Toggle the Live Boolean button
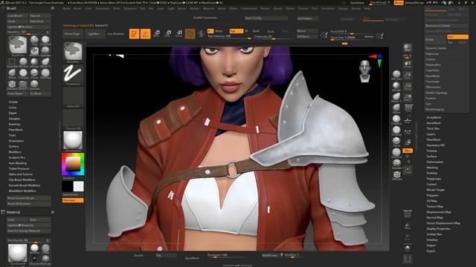 tap(116, 34)
